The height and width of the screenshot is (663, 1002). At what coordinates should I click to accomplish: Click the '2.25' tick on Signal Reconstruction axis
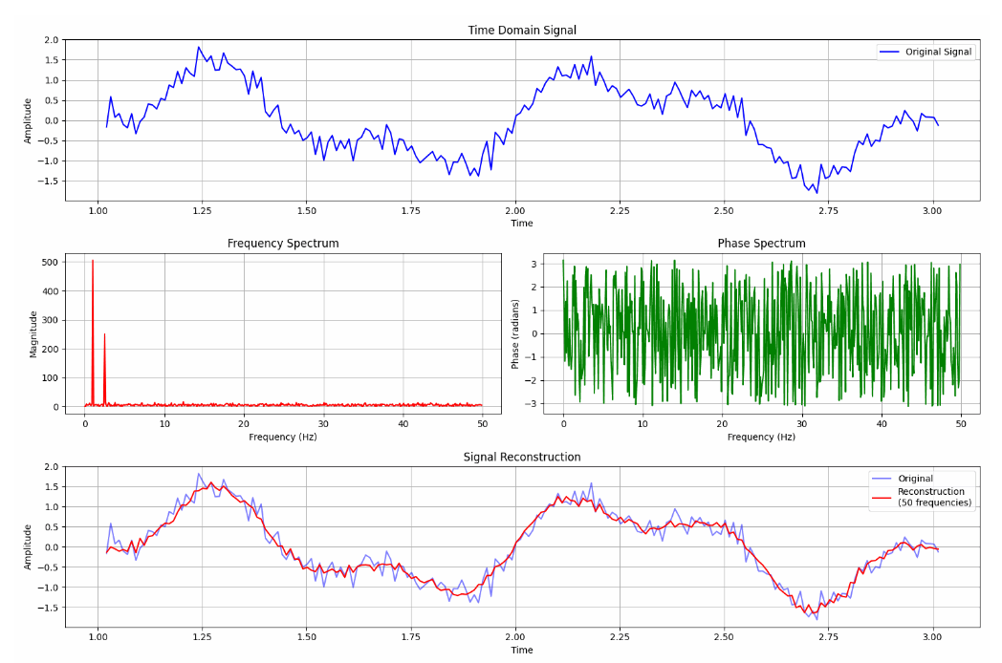[x=620, y=637]
